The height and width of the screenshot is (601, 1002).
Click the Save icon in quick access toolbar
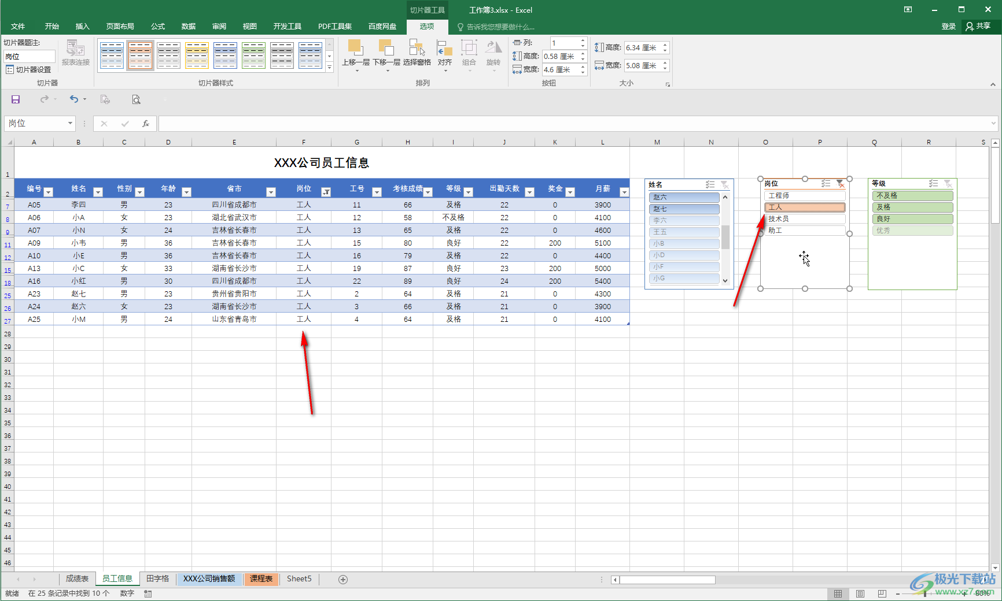[x=16, y=99]
